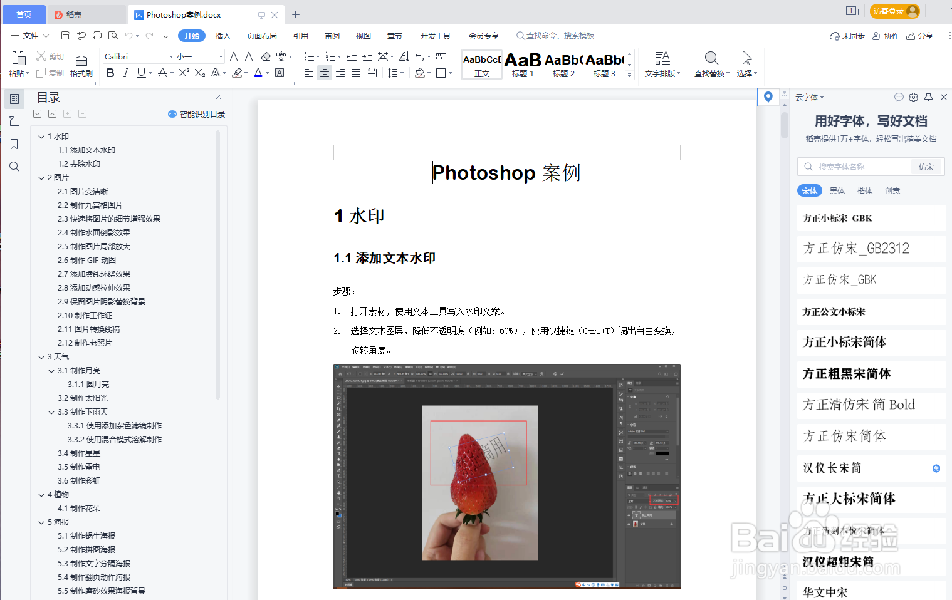Toggle strikethrough formatting
The image size is (952, 600).
pyautogui.click(x=162, y=73)
